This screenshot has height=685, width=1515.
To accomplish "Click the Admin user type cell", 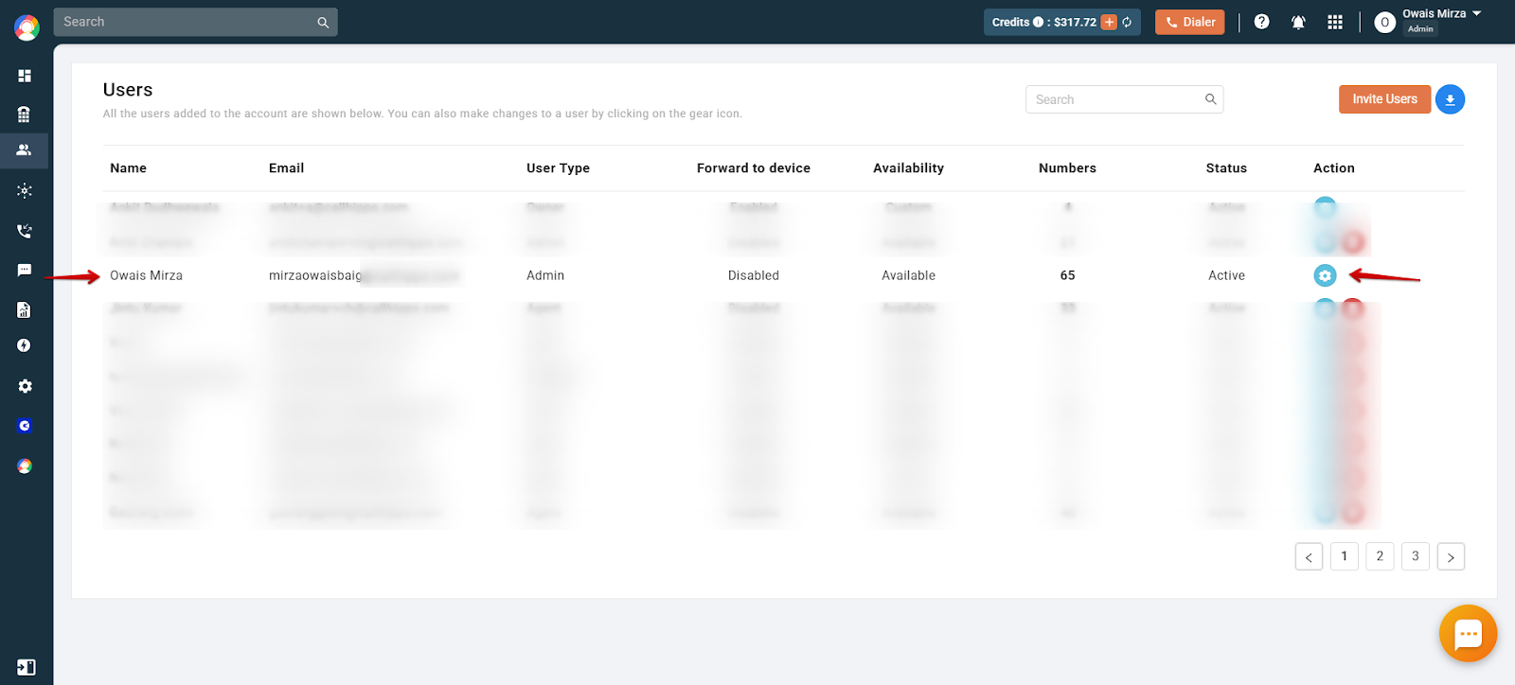I will [545, 275].
